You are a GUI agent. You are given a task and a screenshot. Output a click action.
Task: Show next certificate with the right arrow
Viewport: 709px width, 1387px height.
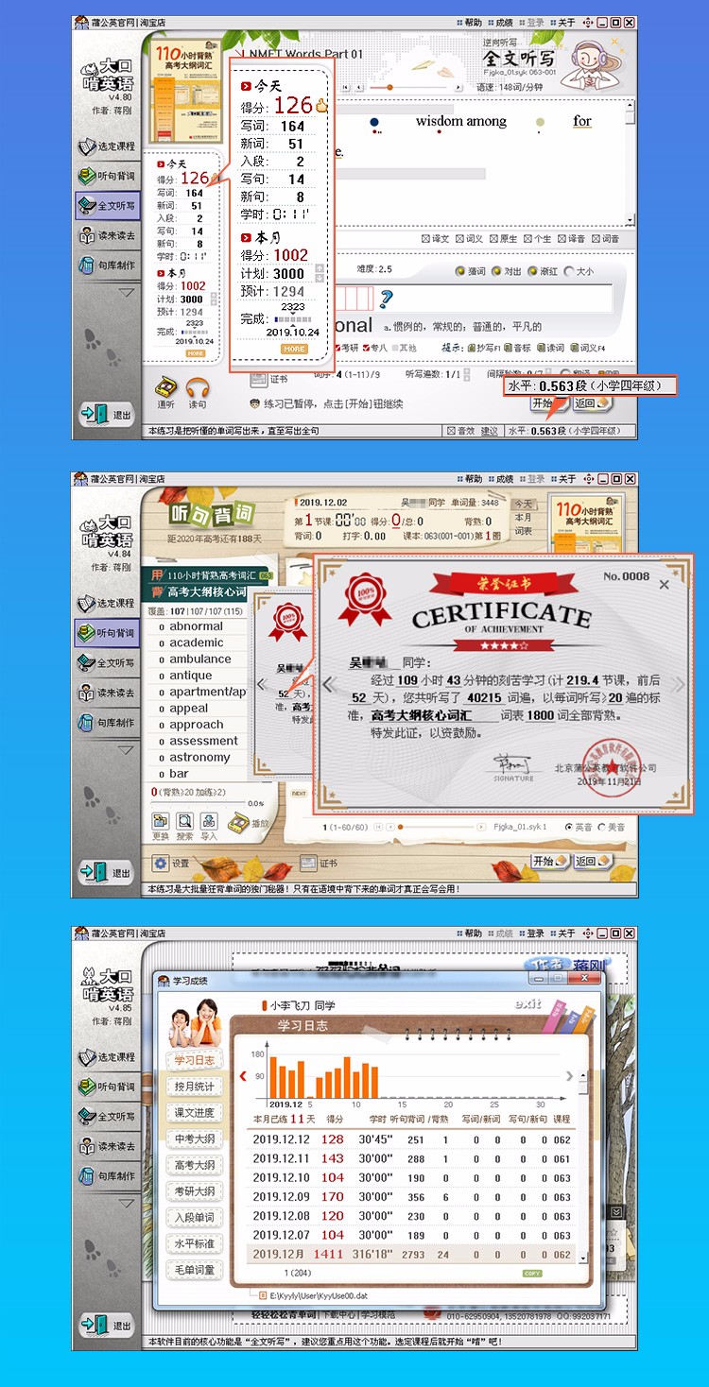pyautogui.click(x=678, y=684)
